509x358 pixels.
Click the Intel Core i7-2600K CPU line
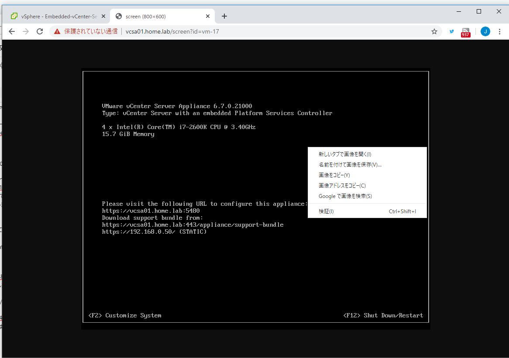point(179,127)
